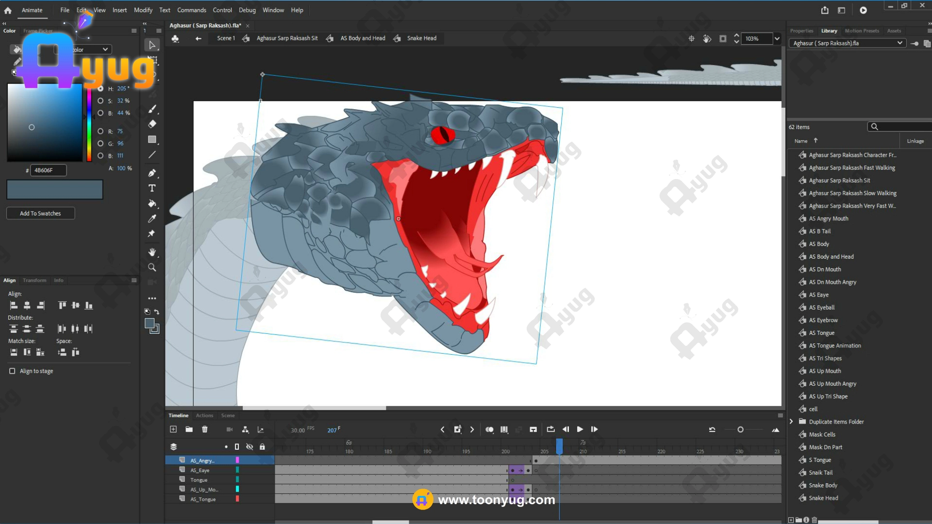Select the Red channel radio button
Screen dimensions: 932x524
pos(100,131)
